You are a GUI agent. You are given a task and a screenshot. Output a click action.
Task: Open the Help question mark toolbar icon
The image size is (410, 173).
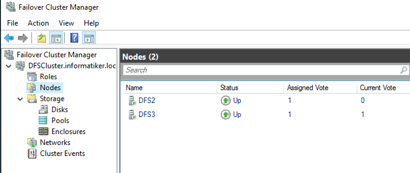(75, 38)
